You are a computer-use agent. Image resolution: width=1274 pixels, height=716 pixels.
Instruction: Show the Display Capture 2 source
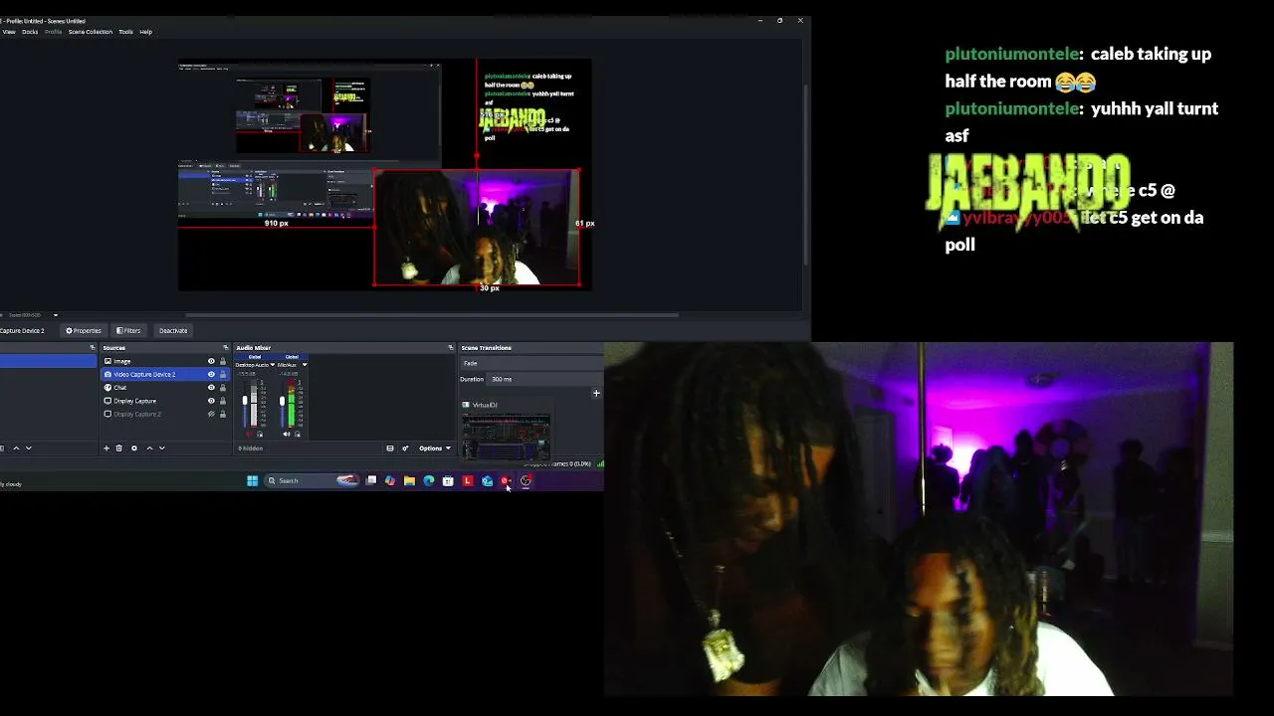point(211,414)
